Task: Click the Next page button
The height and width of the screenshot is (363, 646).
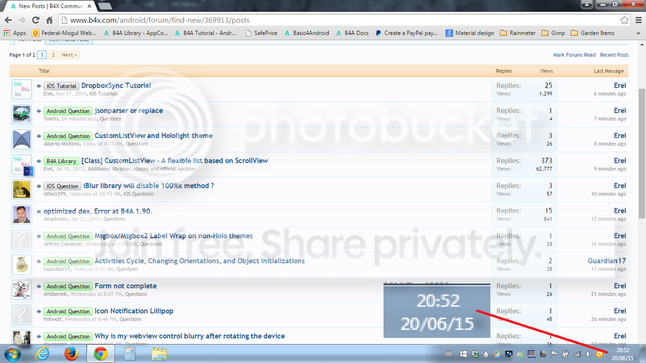Action: click(69, 55)
